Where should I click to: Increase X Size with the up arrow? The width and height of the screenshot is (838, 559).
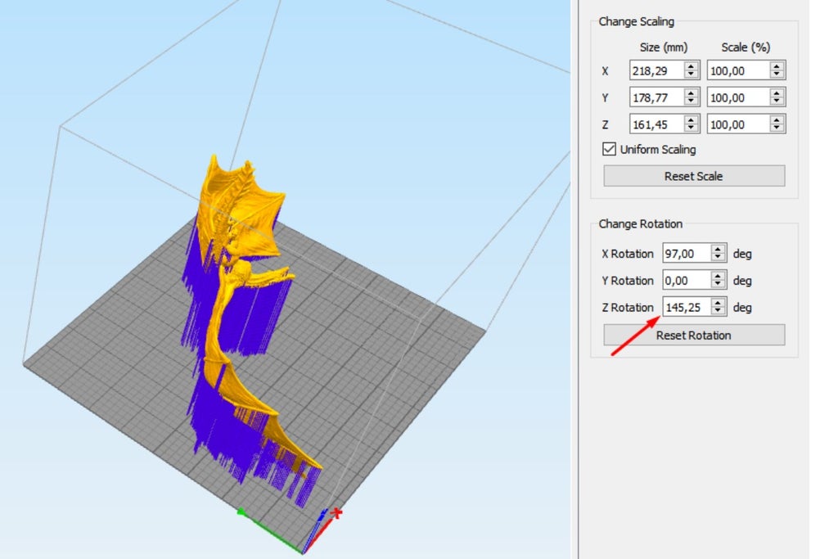[x=692, y=66]
